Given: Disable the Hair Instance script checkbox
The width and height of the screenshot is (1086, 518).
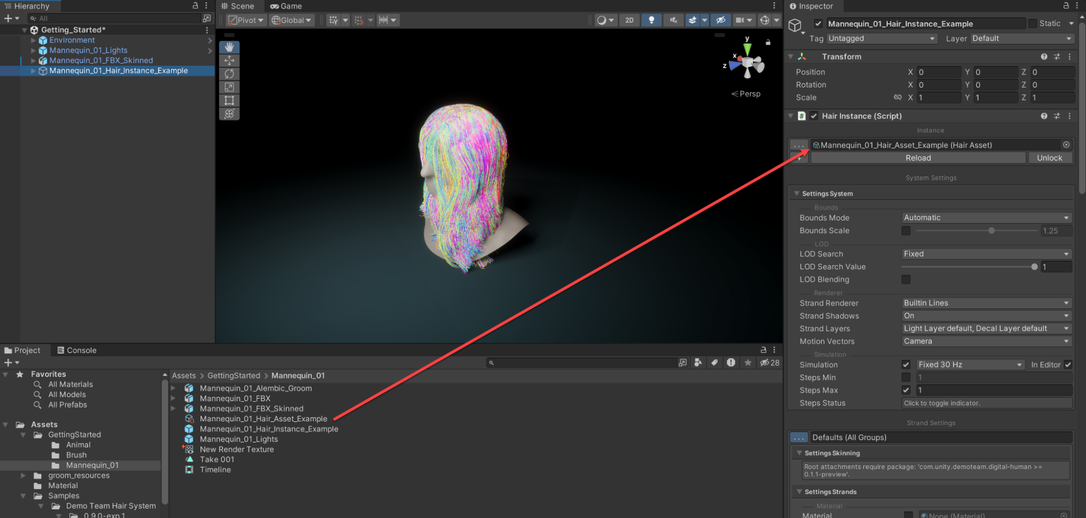Looking at the screenshot, I should 814,116.
